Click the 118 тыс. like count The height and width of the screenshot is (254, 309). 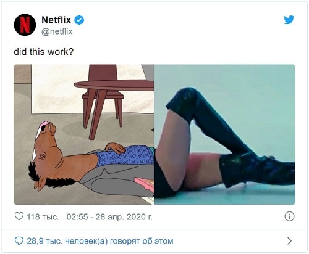click(43, 216)
